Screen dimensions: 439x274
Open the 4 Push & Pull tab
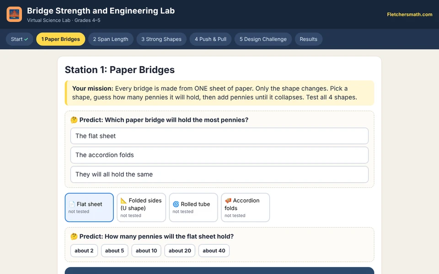click(x=210, y=39)
